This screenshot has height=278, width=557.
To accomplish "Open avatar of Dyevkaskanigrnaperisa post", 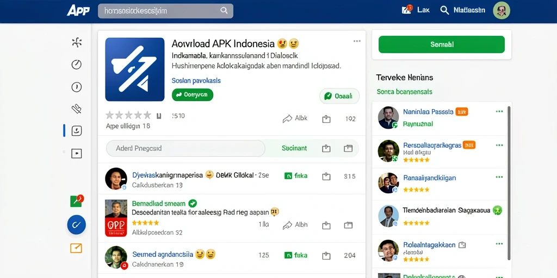I will 116,179.
